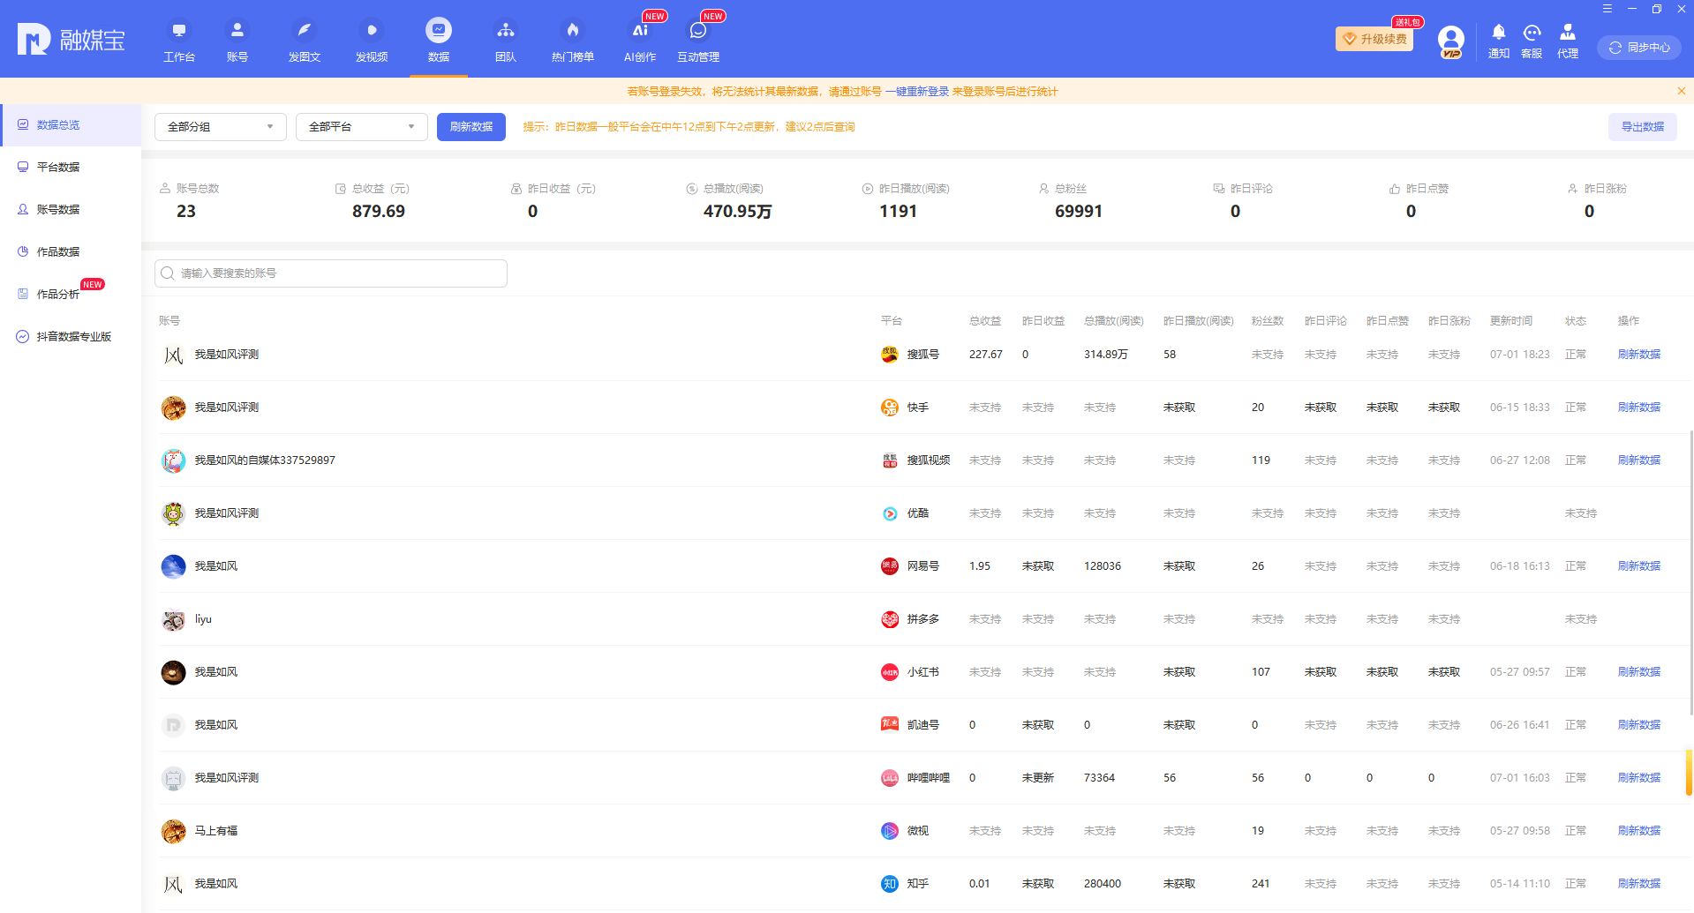The image size is (1694, 913).
Task: Select 账号数据 in the sidebar
Action: (71, 210)
